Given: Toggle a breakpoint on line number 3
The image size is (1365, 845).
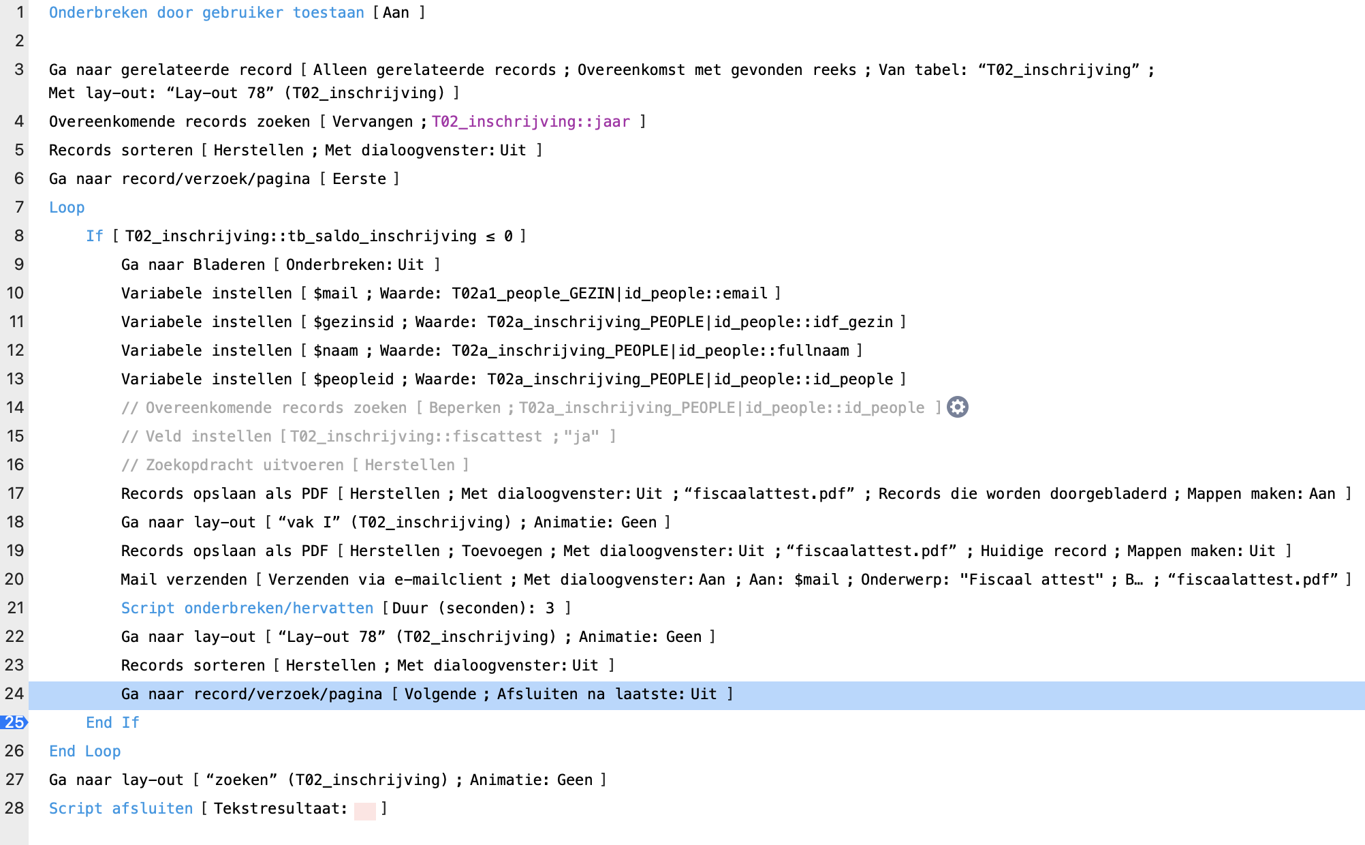Looking at the screenshot, I should (18, 70).
